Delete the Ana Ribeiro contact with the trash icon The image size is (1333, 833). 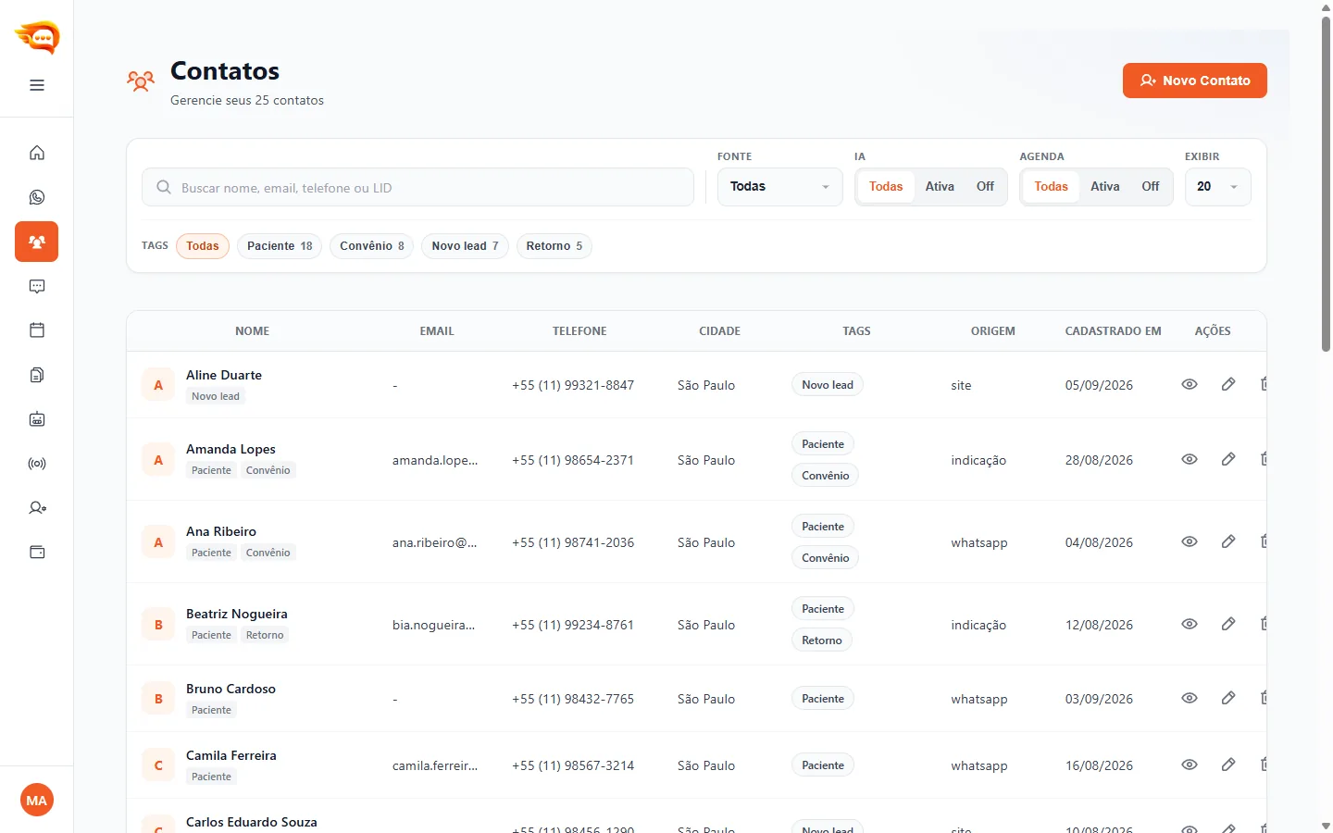tap(1263, 541)
